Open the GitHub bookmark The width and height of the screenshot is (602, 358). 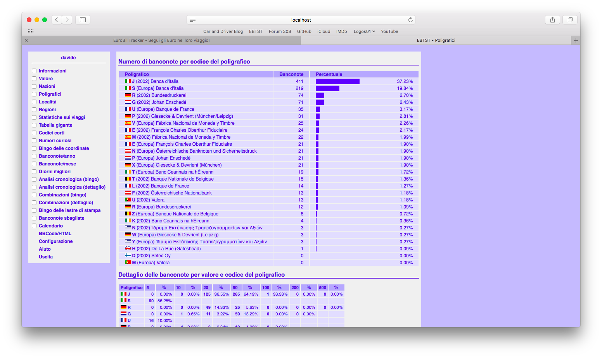pos(304,31)
